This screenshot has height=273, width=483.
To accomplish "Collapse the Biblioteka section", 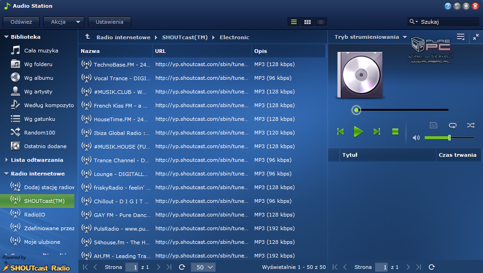I will [6, 36].
